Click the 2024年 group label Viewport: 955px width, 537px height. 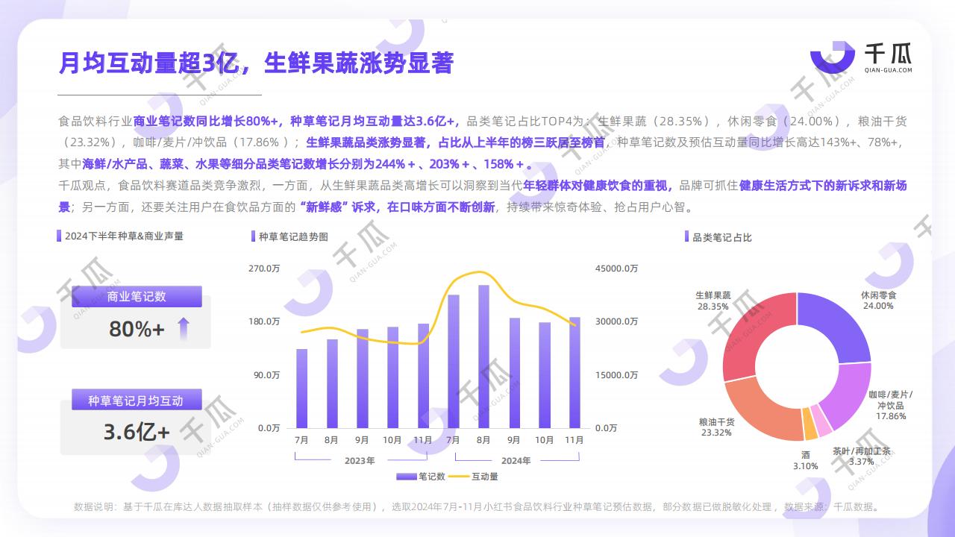pyautogui.click(x=515, y=461)
